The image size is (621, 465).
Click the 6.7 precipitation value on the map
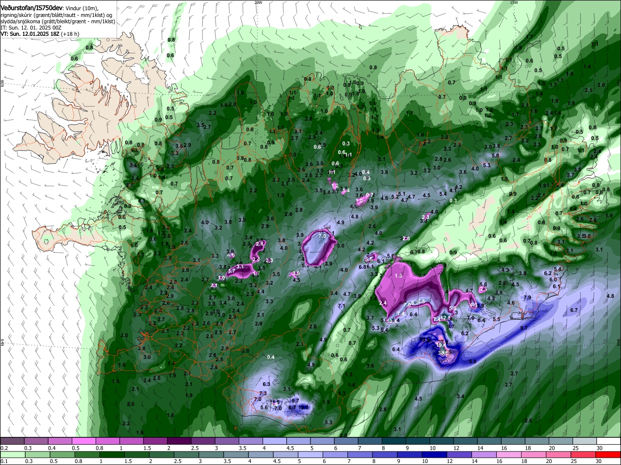[574, 310]
